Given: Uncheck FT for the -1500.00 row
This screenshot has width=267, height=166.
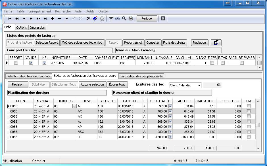Looking at the screenshot, I should click(x=170, y=137).
